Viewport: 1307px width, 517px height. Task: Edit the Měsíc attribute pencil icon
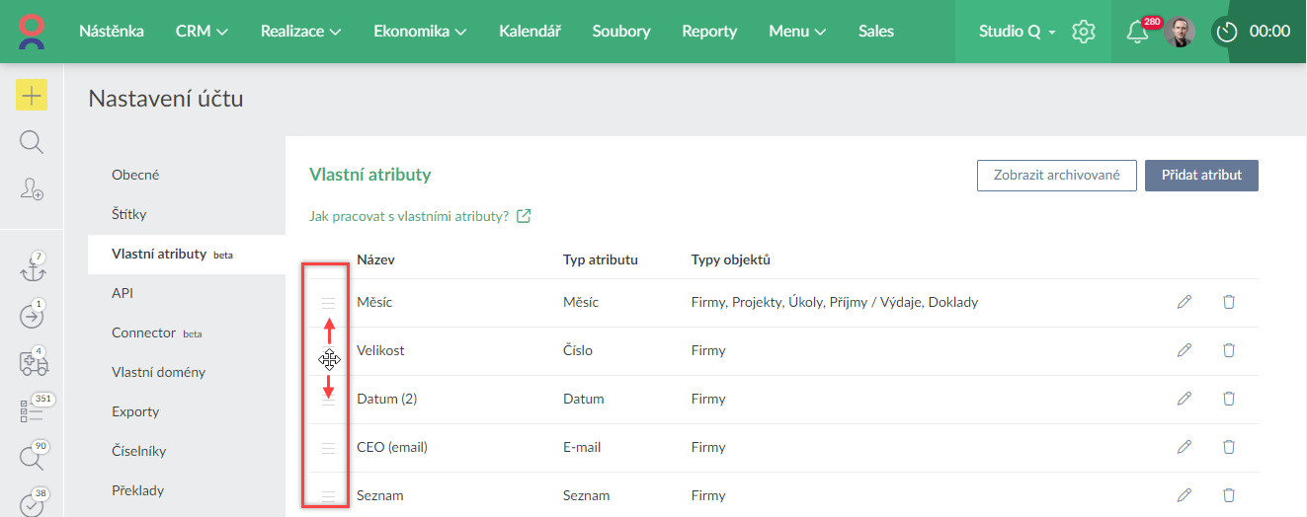(1184, 302)
